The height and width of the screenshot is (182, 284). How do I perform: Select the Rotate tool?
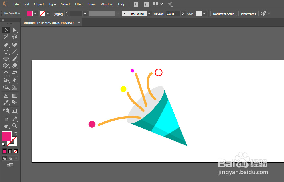coord(6,74)
